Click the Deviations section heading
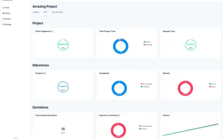This screenshot has width=223, height=139. (x=40, y=107)
